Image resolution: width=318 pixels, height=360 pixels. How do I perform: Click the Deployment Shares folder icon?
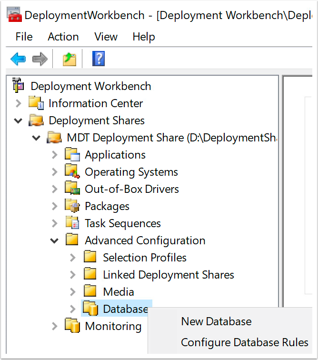36,120
